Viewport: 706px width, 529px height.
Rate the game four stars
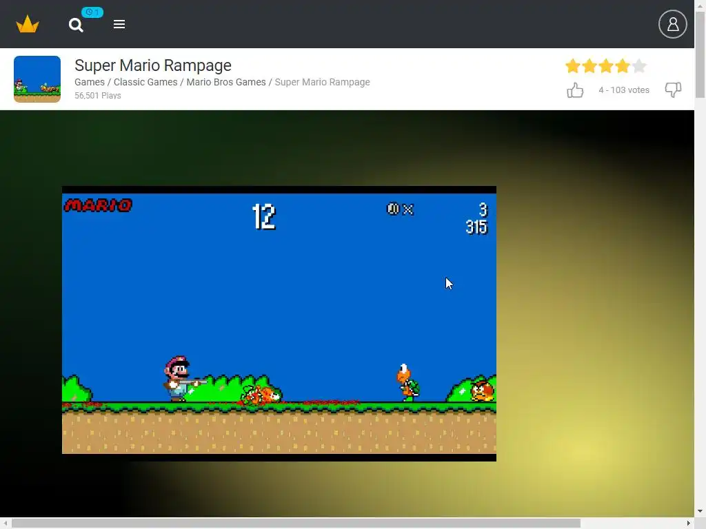(x=623, y=66)
